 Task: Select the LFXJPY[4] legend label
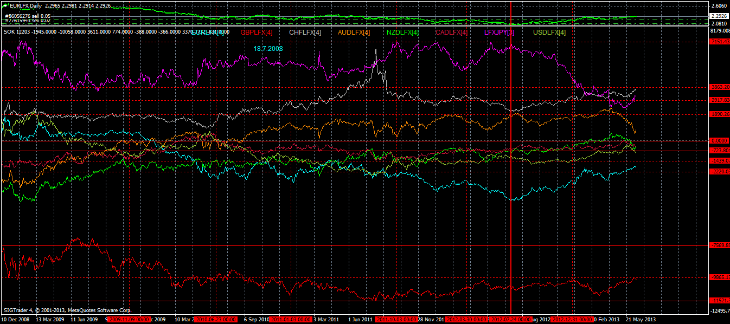coord(499,33)
